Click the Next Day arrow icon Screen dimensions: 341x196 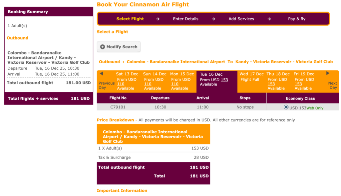click(x=328, y=73)
